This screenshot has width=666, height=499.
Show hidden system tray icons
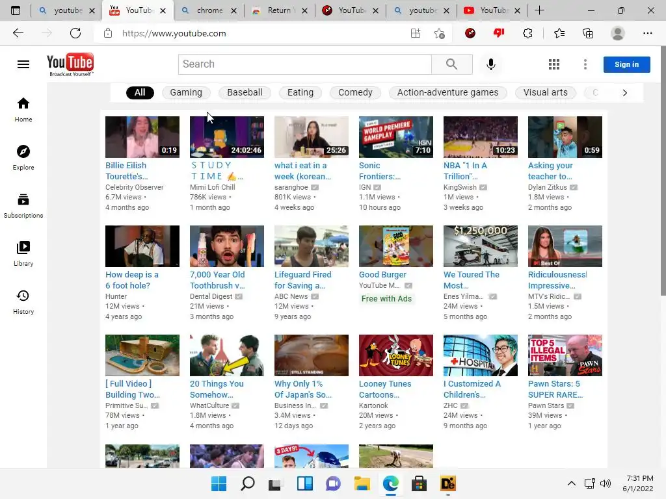(x=572, y=483)
